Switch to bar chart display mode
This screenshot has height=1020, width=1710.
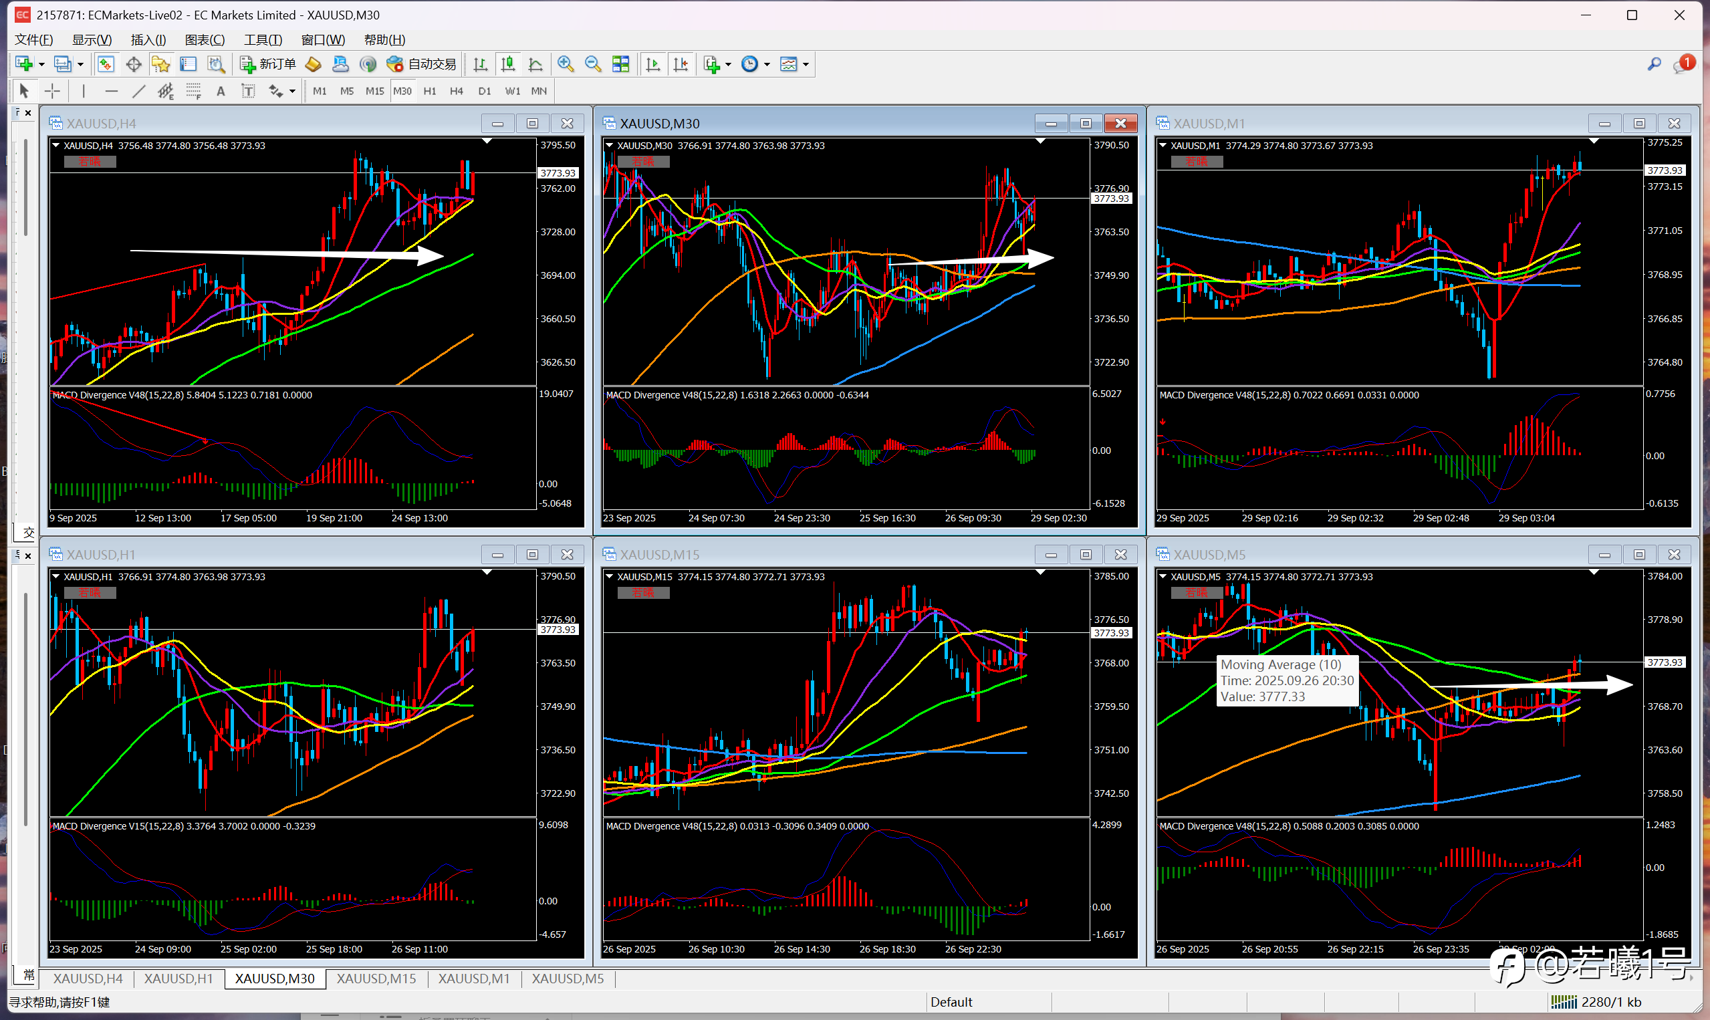click(481, 64)
